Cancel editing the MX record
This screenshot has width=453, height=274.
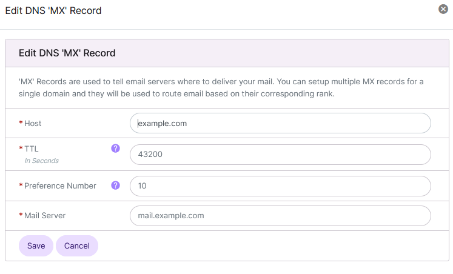(77, 246)
